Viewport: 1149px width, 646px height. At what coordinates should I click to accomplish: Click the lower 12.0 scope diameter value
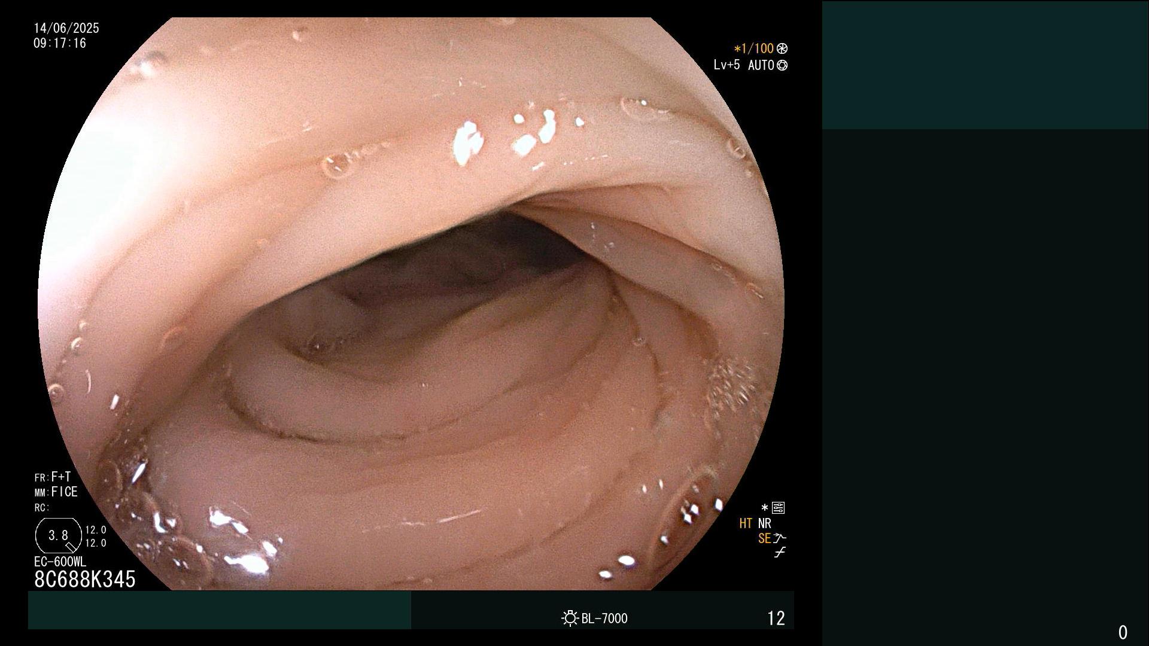(x=96, y=543)
